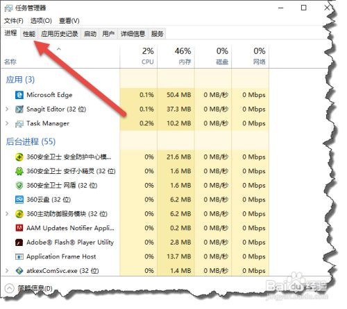Click the 1.4 MB memory value
Screen dimensions: 347x309
click(x=180, y=271)
